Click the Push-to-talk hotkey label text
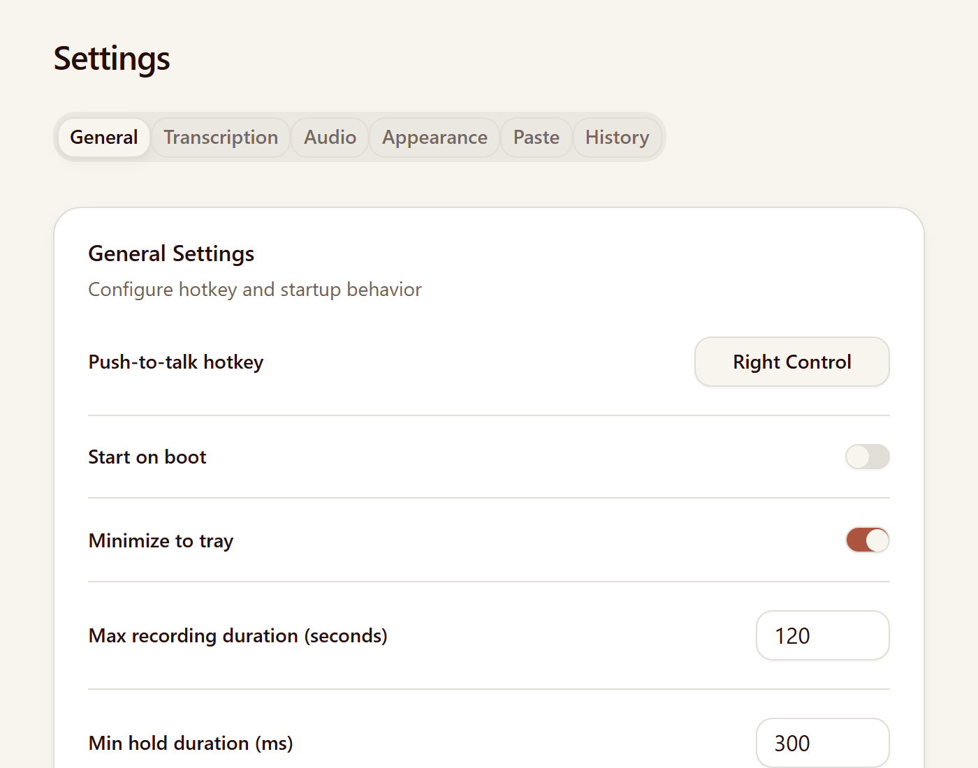978x768 pixels. coord(176,362)
